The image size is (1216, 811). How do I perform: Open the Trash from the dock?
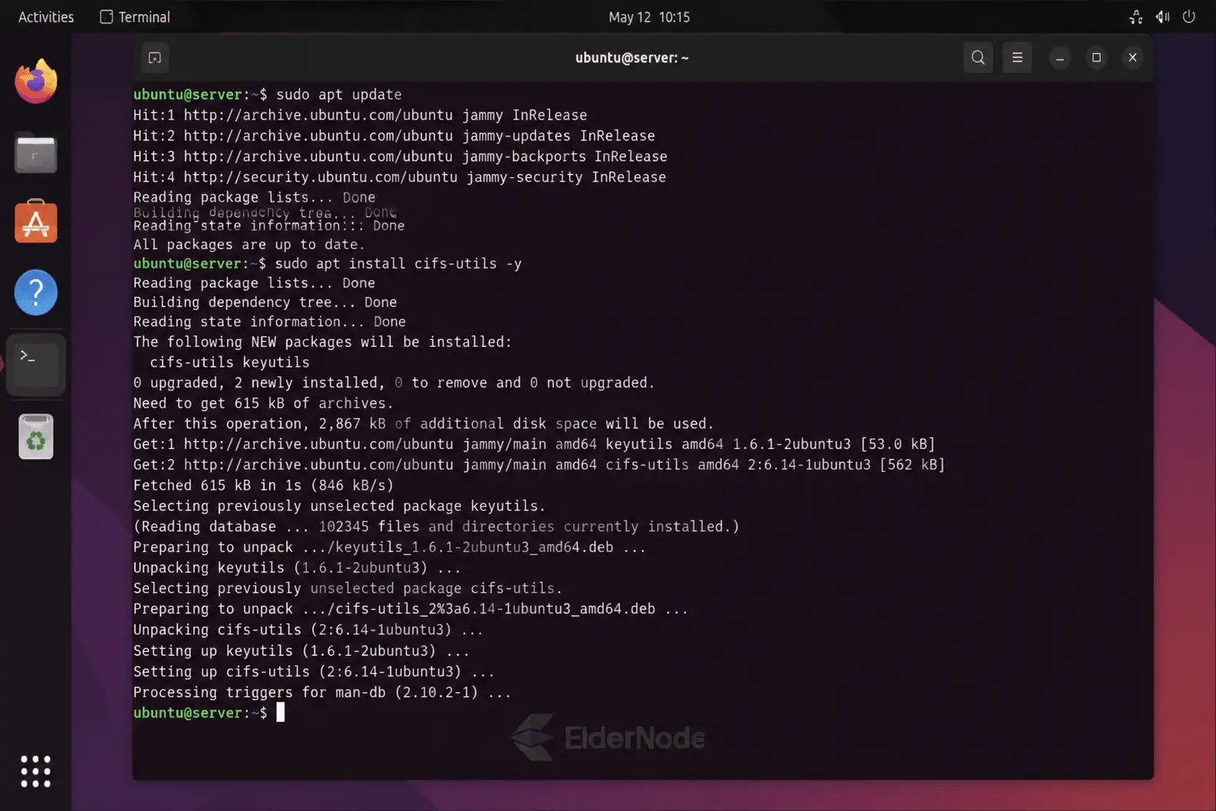click(x=36, y=436)
